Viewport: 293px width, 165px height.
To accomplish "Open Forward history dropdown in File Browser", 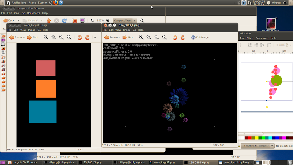I will pyautogui.click(x=42, y=20).
